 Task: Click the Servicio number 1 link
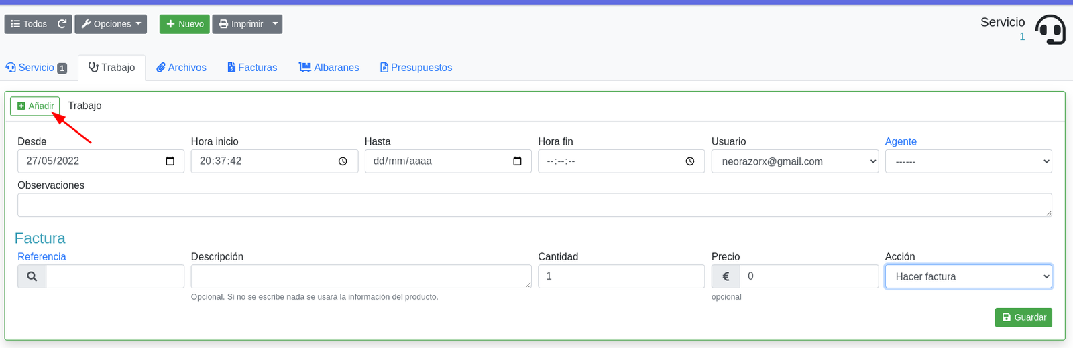point(1022,37)
